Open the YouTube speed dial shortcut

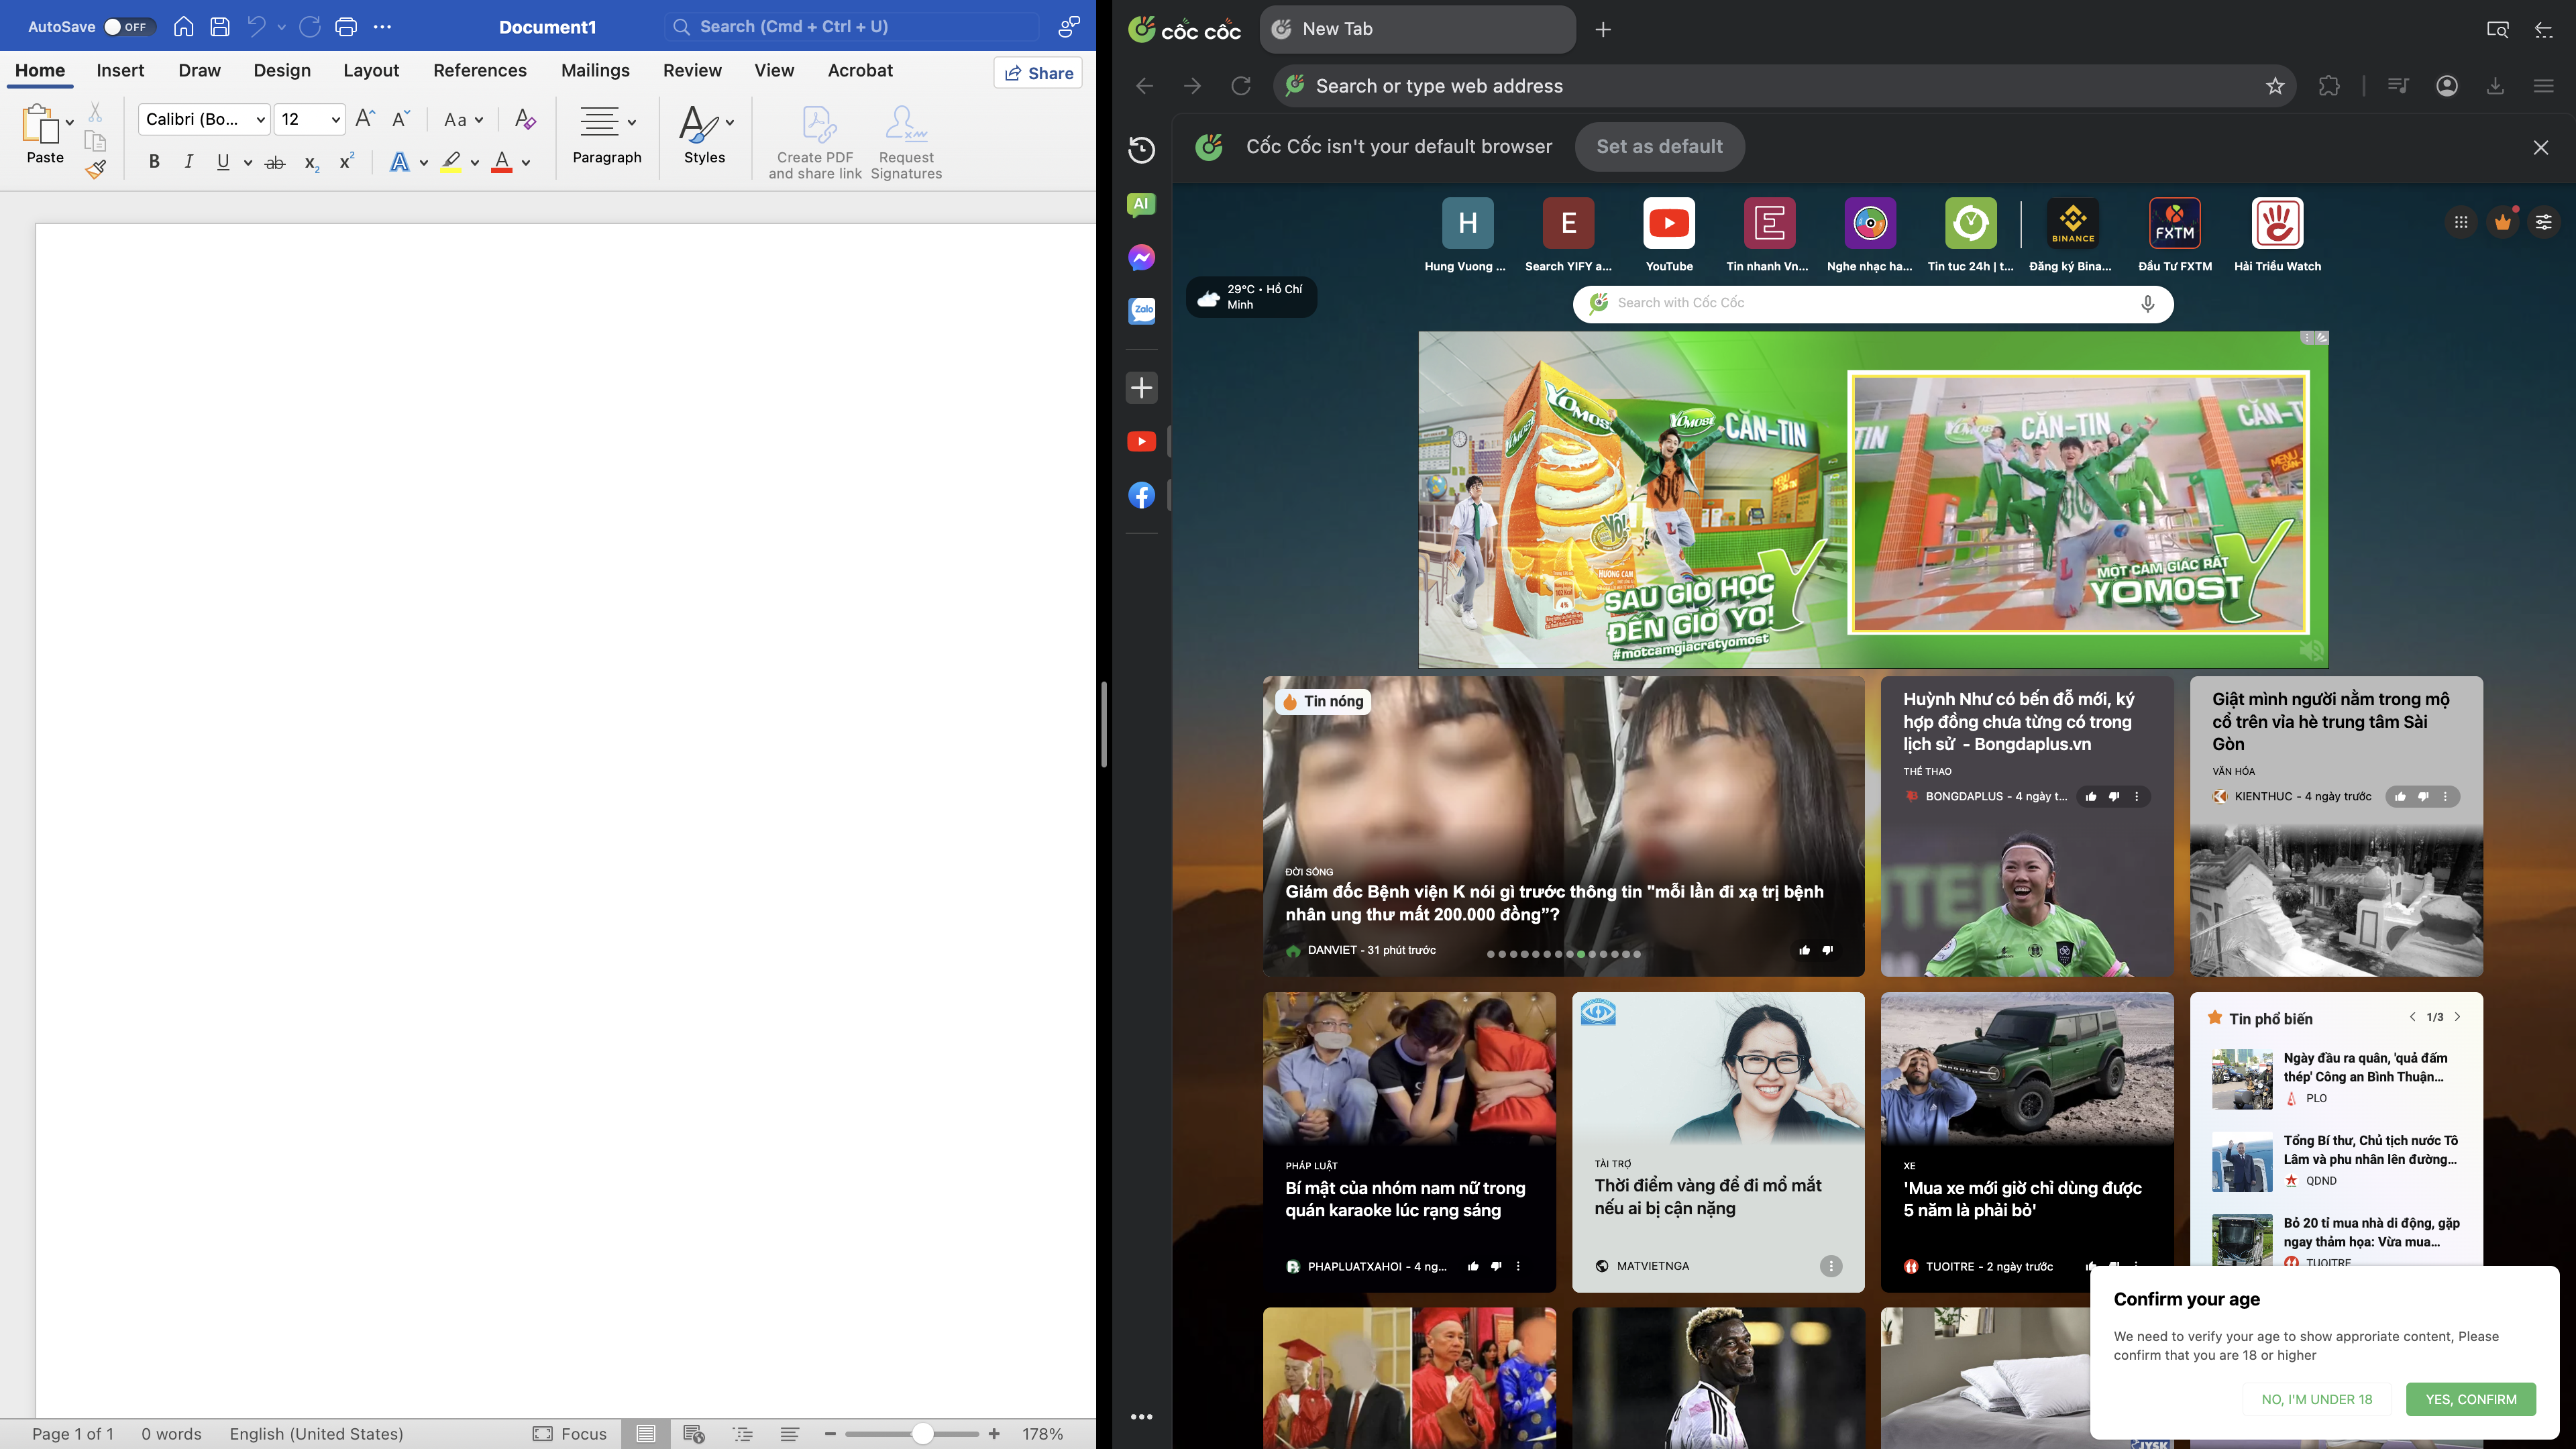(x=1669, y=236)
